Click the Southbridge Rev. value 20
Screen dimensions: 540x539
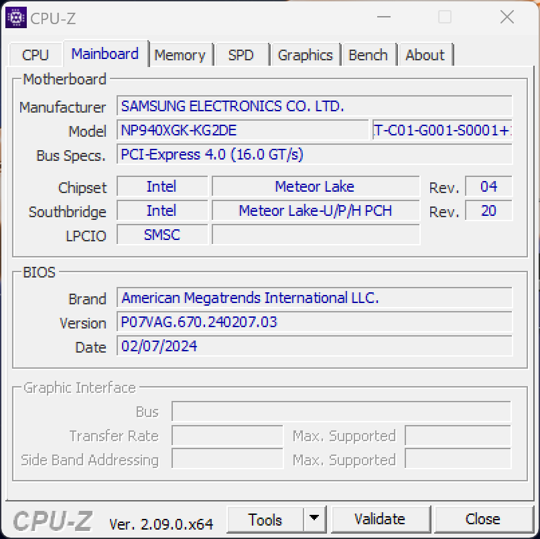(488, 211)
